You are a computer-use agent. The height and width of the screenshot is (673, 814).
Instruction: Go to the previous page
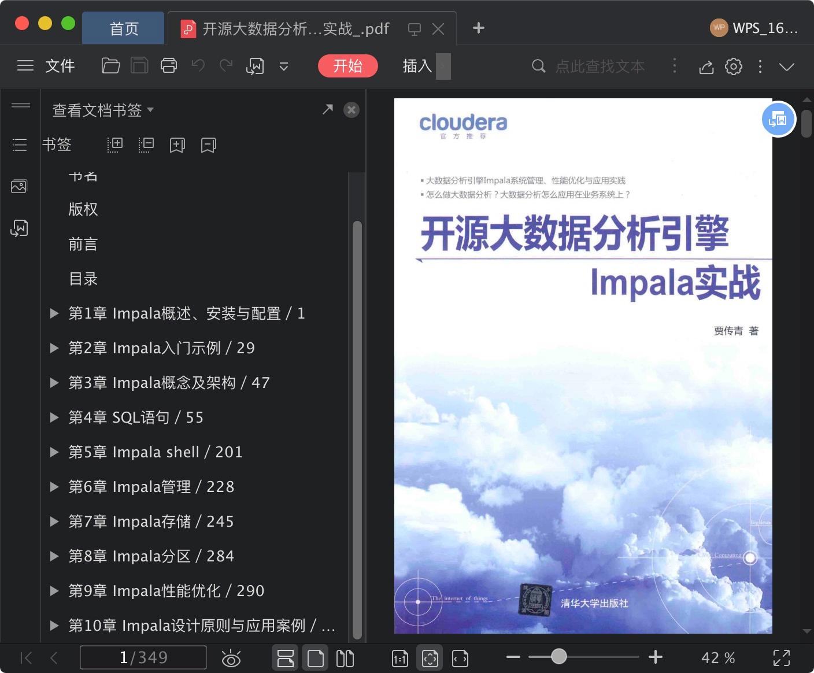pyautogui.click(x=54, y=657)
